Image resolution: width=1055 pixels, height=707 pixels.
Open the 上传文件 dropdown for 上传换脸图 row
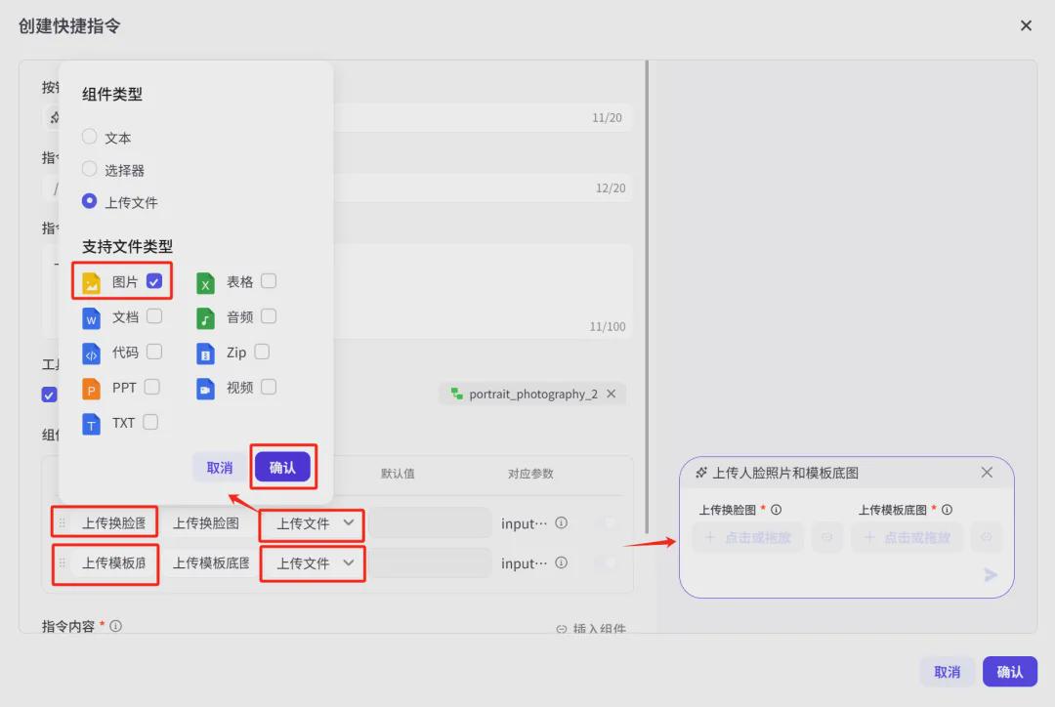pos(312,523)
